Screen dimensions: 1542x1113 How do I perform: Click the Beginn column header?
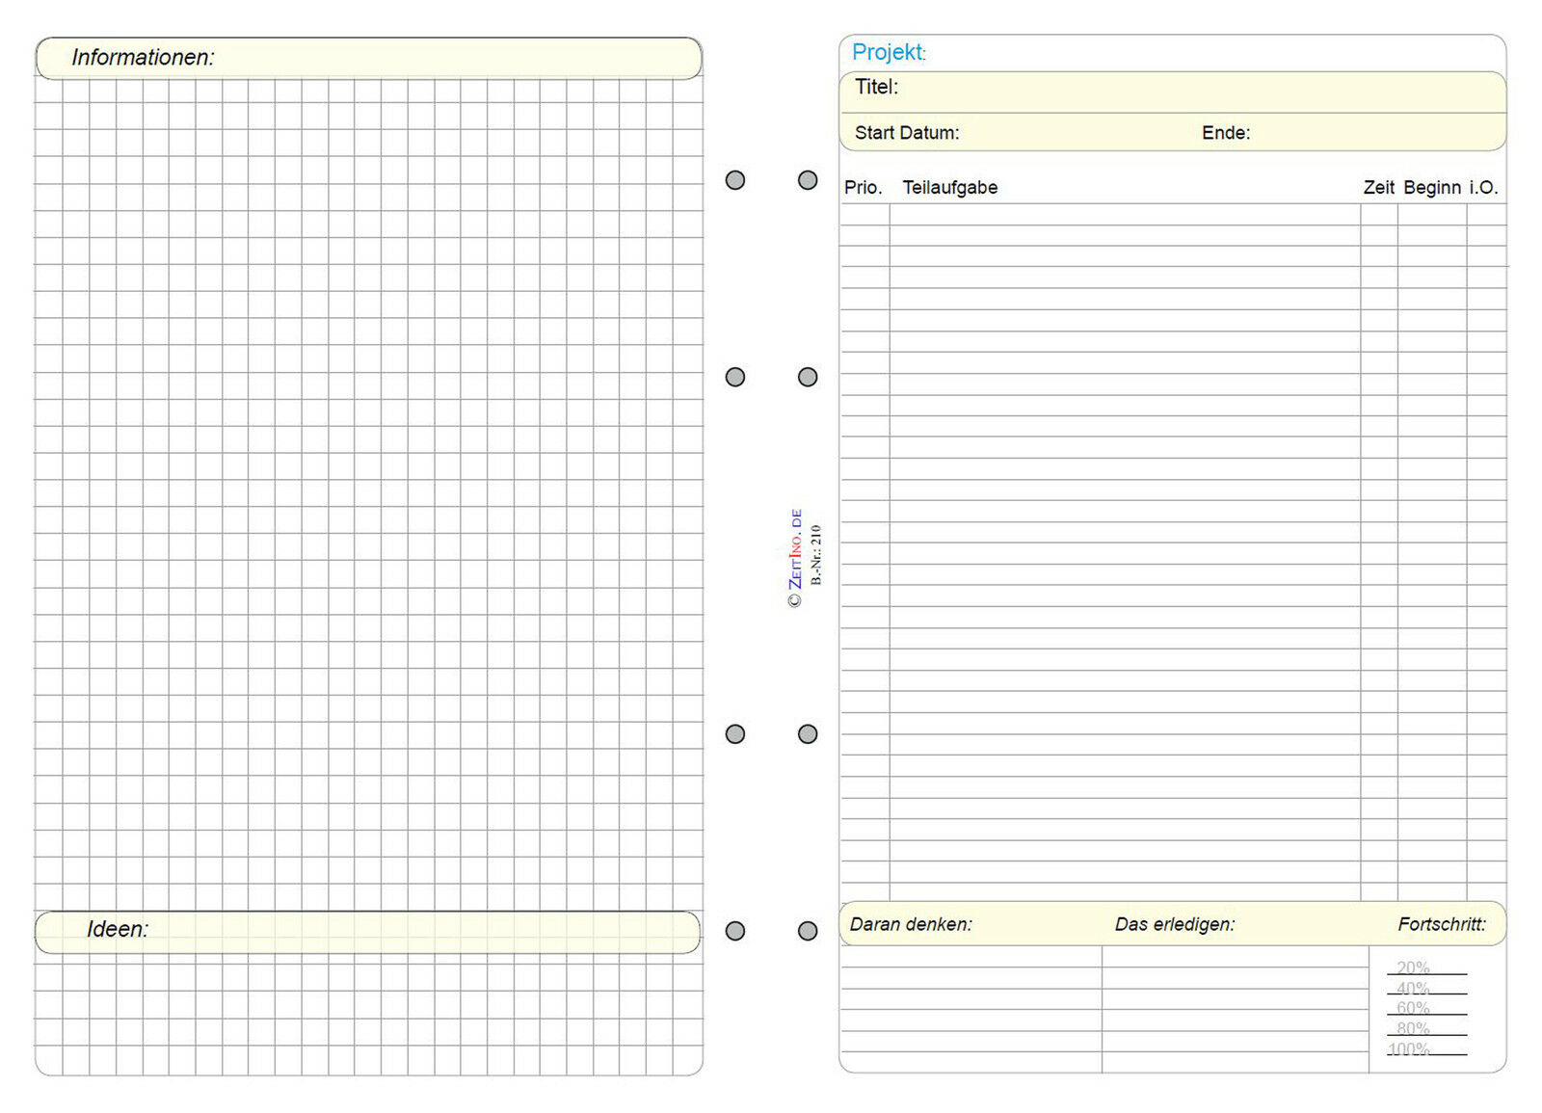click(x=1432, y=188)
